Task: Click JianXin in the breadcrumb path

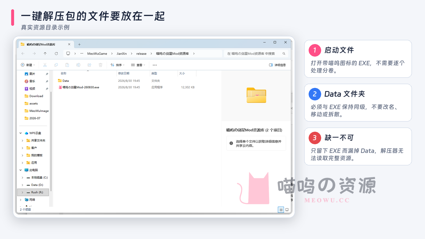Action: click(x=122, y=54)
